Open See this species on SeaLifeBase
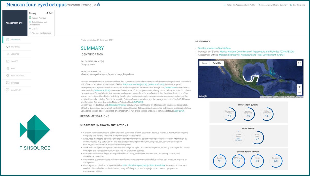The height and width of the screenshot is (176, 310). tap(214, 48)
